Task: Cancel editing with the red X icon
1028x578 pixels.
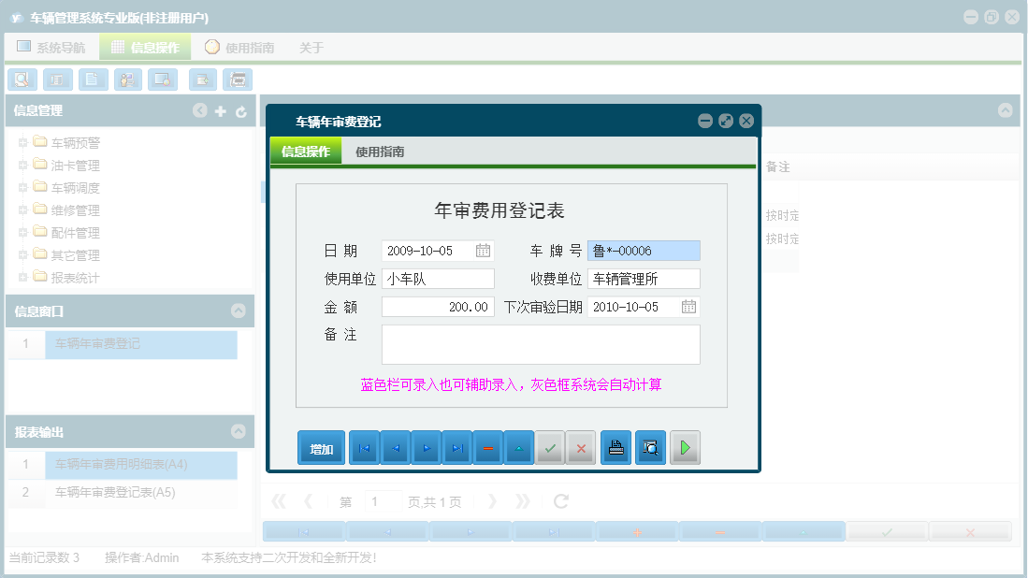Action: pos(580,447)
